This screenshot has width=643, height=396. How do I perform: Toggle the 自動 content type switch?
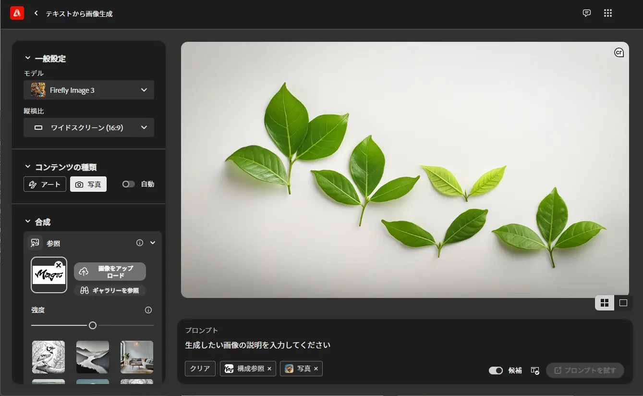(128, 184)
